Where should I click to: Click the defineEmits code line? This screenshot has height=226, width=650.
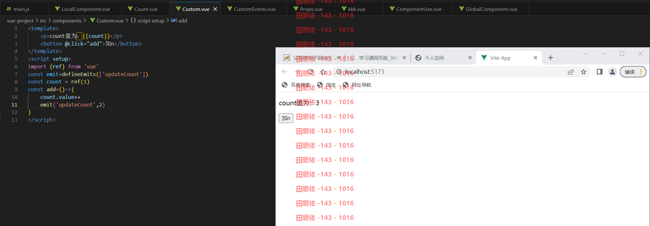click(88, 74)
